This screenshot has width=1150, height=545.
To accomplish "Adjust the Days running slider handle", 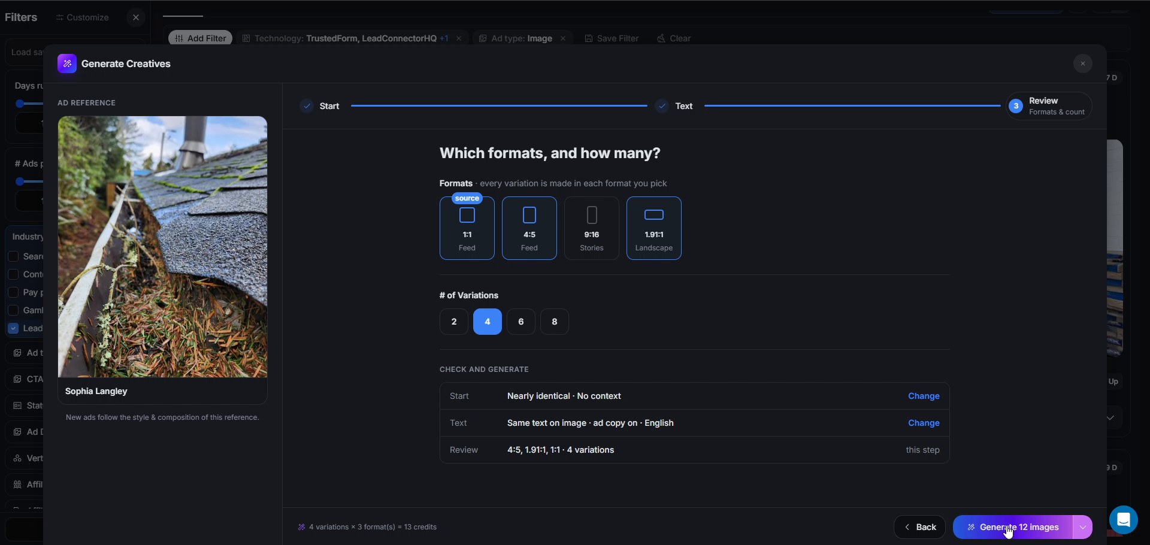I will click(20, 104).
